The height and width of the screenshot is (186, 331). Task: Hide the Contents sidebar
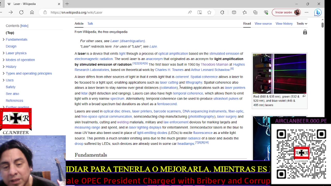tap(24, 26)
